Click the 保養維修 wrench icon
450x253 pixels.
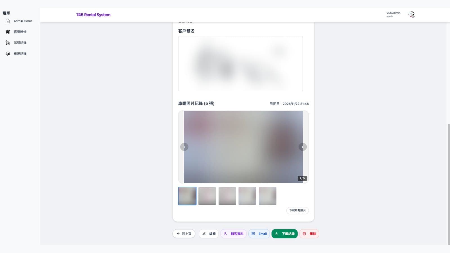tap(8, 32)
